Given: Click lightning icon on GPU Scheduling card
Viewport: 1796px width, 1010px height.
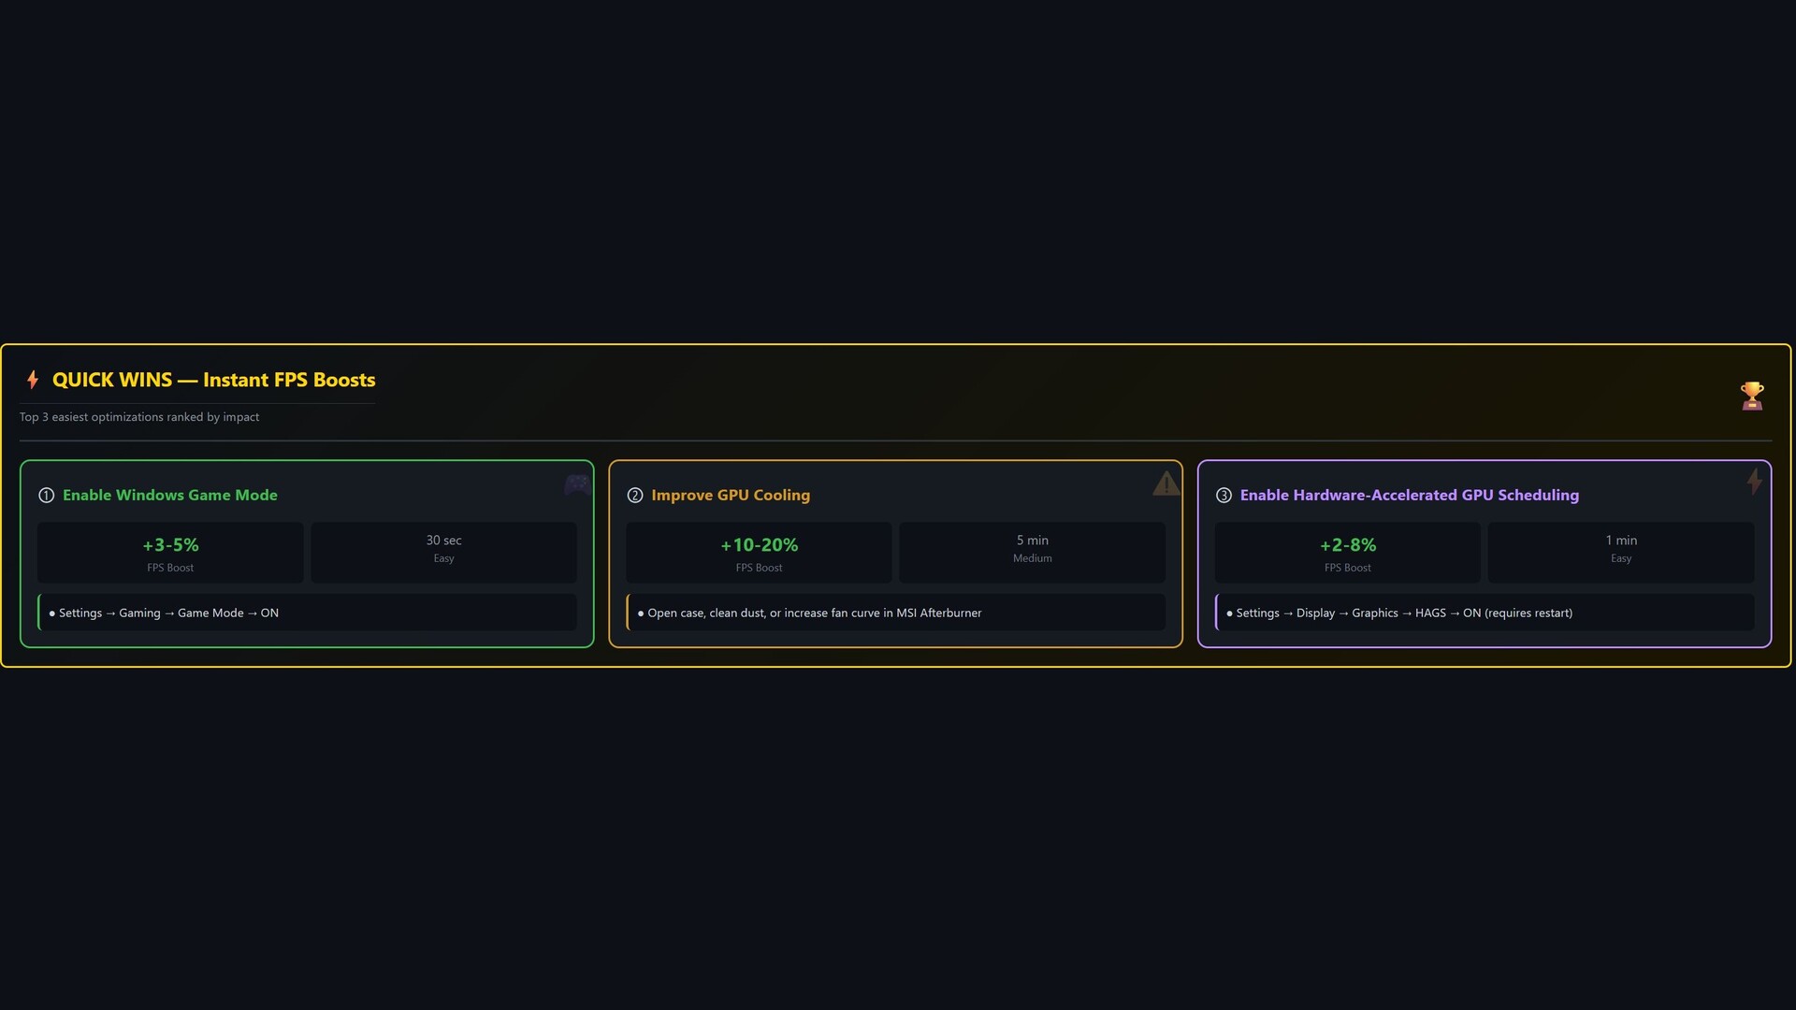Looking at the screenshot, I should coord(1754,482).
